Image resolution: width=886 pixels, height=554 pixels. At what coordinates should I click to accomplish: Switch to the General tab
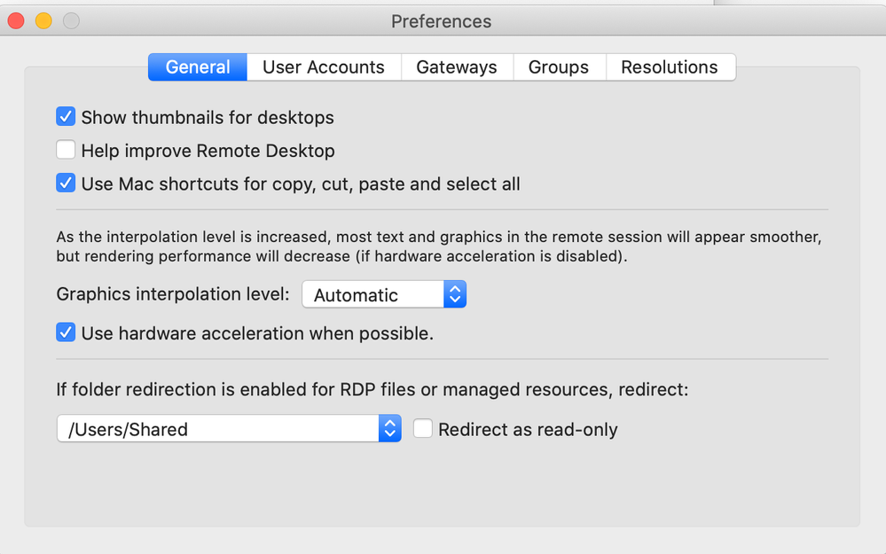(x=198, y=67)
